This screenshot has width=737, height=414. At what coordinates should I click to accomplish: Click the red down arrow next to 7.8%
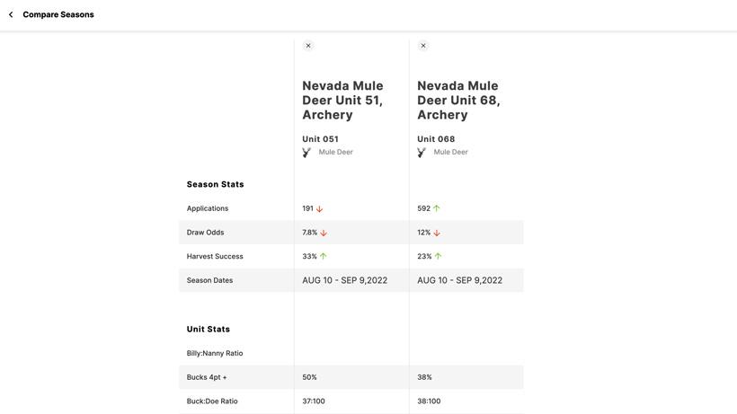coord(324,233)
